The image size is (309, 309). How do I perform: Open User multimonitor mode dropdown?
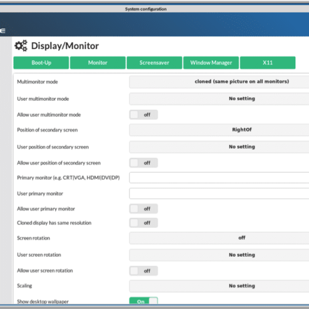click(219, 99)
